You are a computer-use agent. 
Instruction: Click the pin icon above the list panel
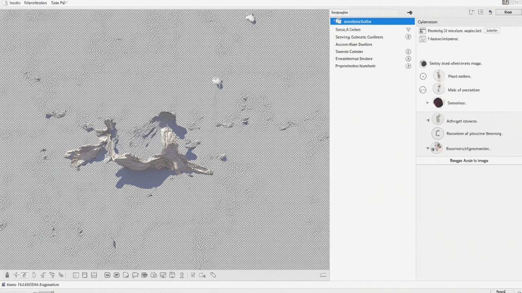click(410, 13)
